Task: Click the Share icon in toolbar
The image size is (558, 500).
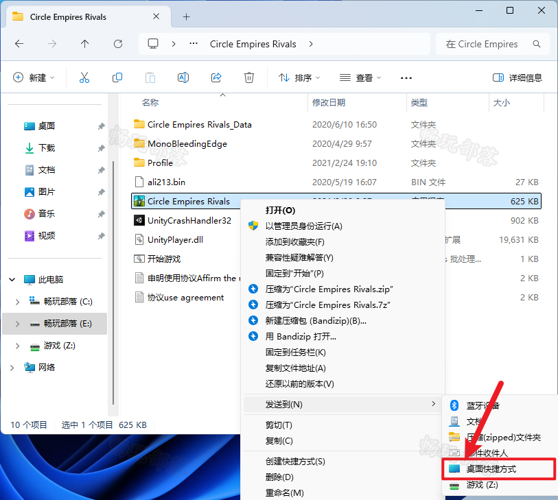Action: pos(216,78)
